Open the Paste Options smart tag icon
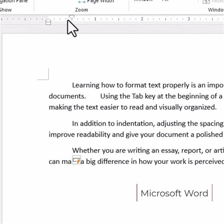 point(77,160)
